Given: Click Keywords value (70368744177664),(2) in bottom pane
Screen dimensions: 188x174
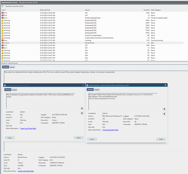Looking at the screenshot, I should pyautogui.click(x=57, y=163).
